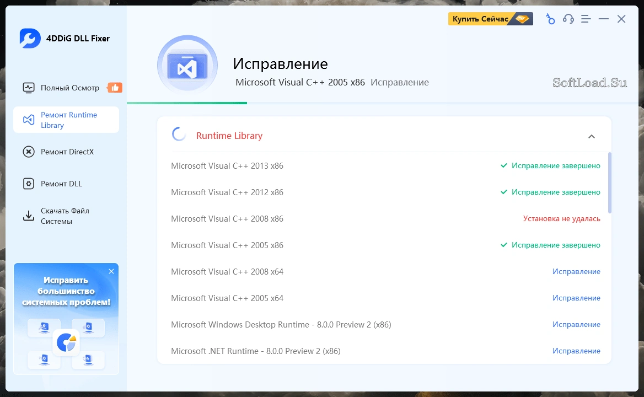Select Microsoft Visual C++ 2012 x86 row
The height and width of the screenshot is (397, 644).
click(x=385, y=192)
